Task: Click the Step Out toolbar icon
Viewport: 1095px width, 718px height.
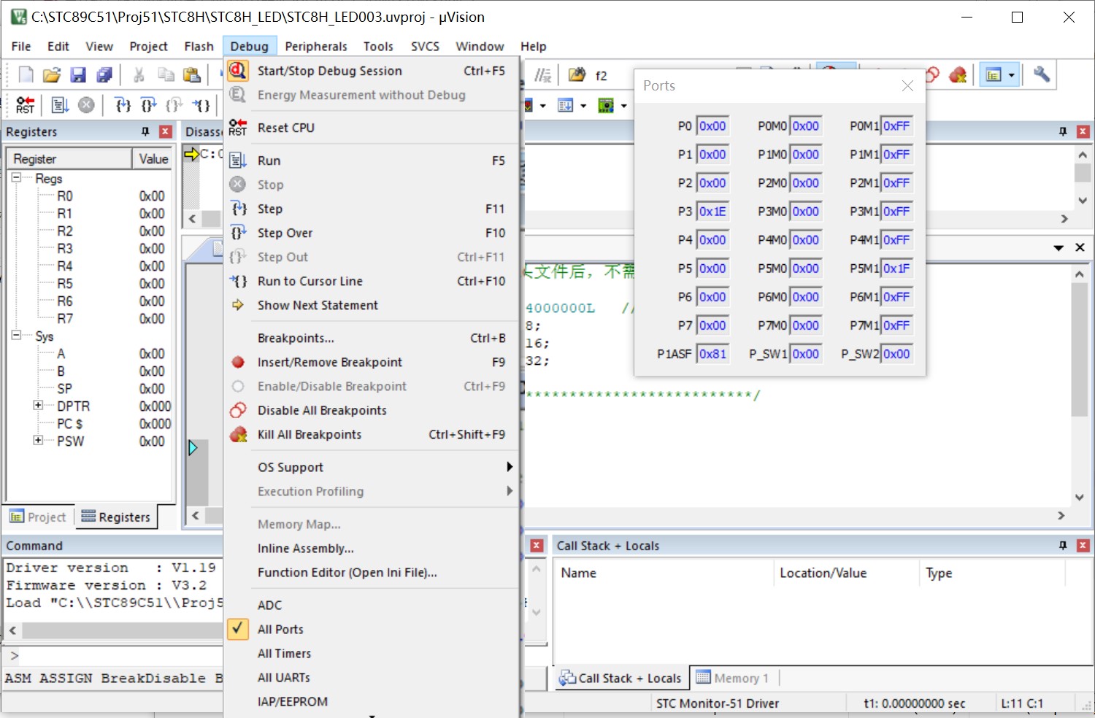Action: coord(174,105)
